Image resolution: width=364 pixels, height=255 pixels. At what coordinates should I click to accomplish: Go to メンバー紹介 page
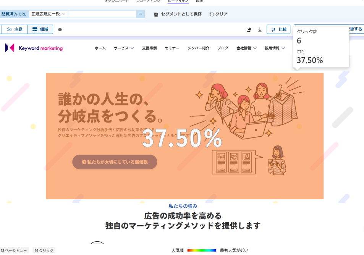pos(199,48)
